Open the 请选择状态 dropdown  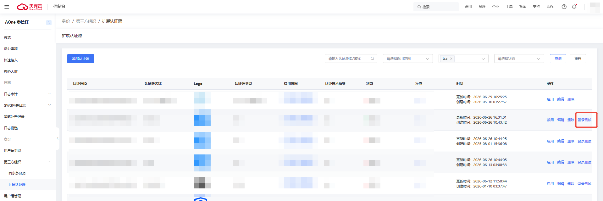pos(519,59)
